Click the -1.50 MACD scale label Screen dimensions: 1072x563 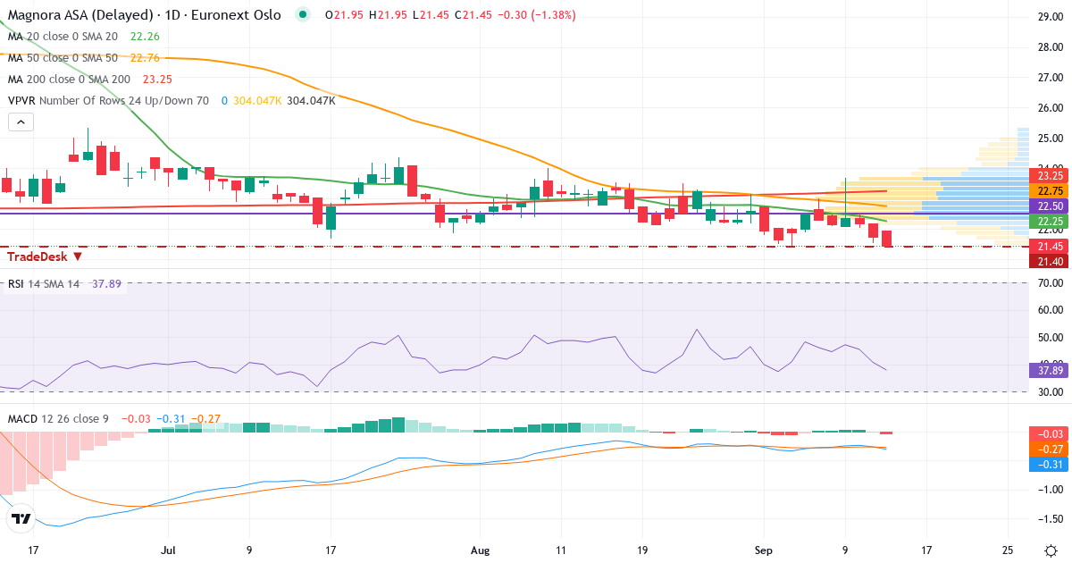(1049, 519)
